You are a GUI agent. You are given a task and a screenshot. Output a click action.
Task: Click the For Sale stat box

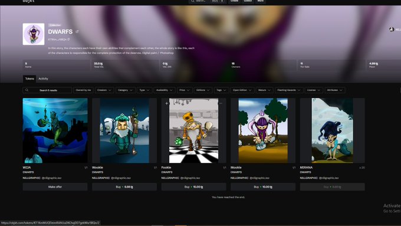click(x=331, y=65)
